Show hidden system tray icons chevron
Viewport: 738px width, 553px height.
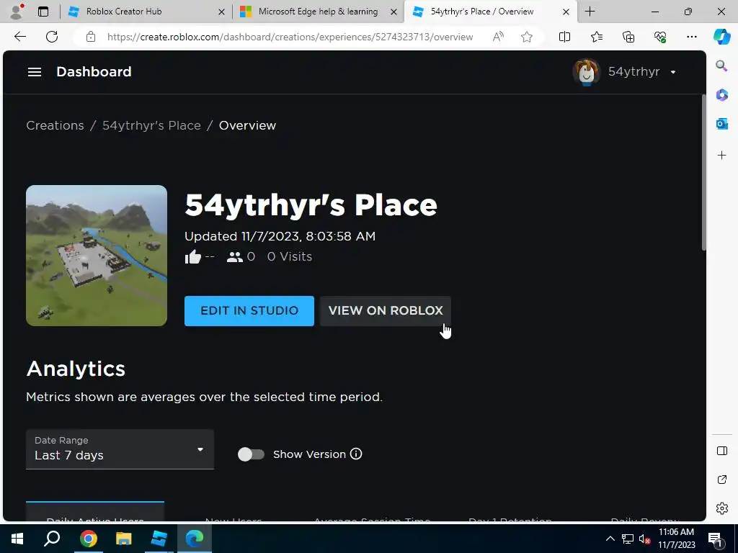point(610,539)
